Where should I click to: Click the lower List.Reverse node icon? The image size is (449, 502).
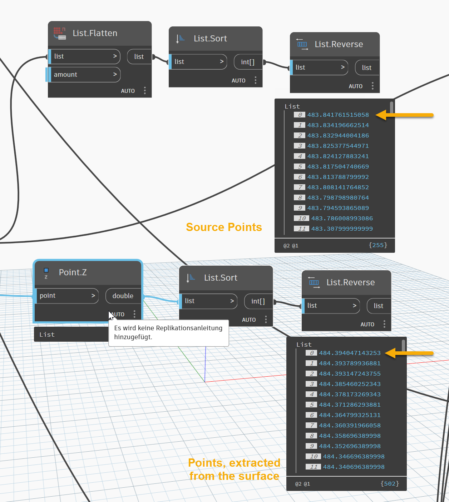point(314,282)
